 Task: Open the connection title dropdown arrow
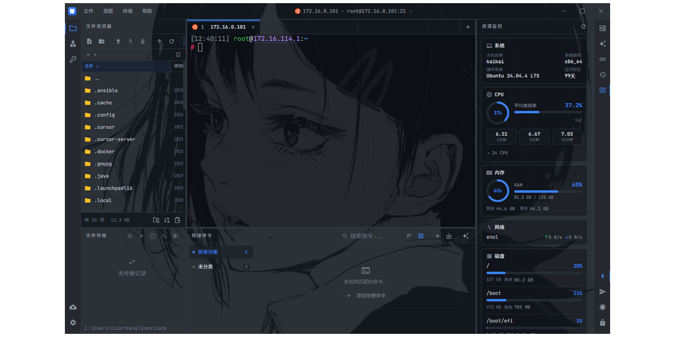click(411, 11)
